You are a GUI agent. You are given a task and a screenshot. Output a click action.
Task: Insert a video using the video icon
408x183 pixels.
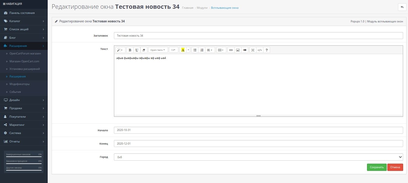pyautogui.click(x=245, y=50)
